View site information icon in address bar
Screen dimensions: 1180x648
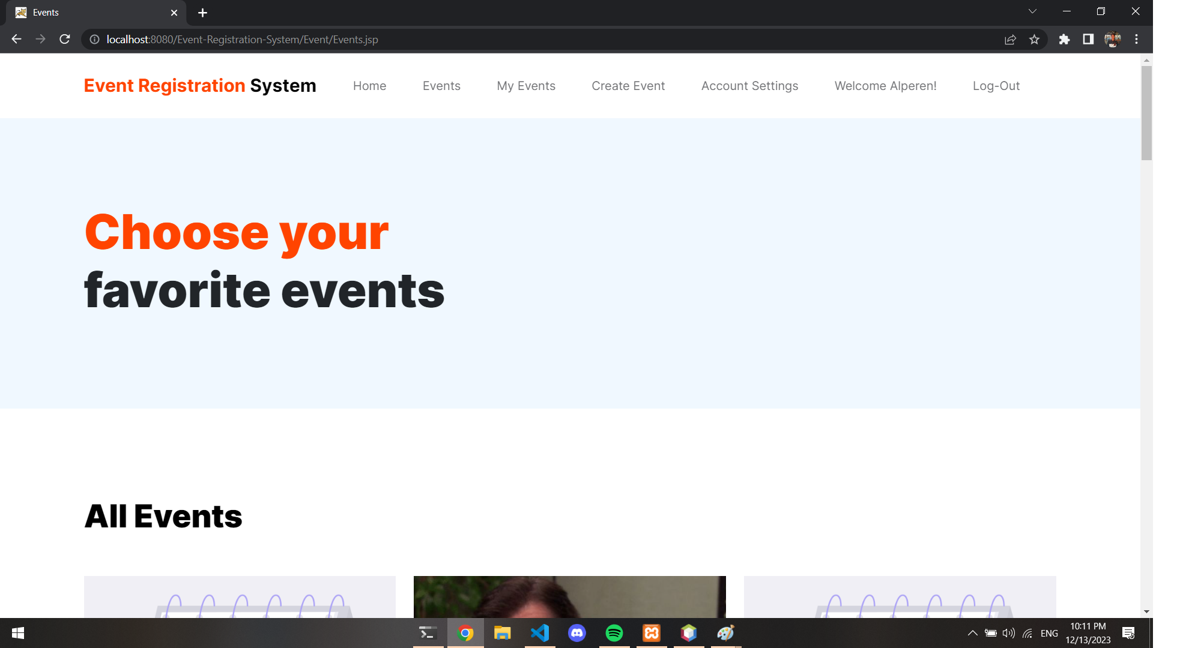tap(94, 39)
